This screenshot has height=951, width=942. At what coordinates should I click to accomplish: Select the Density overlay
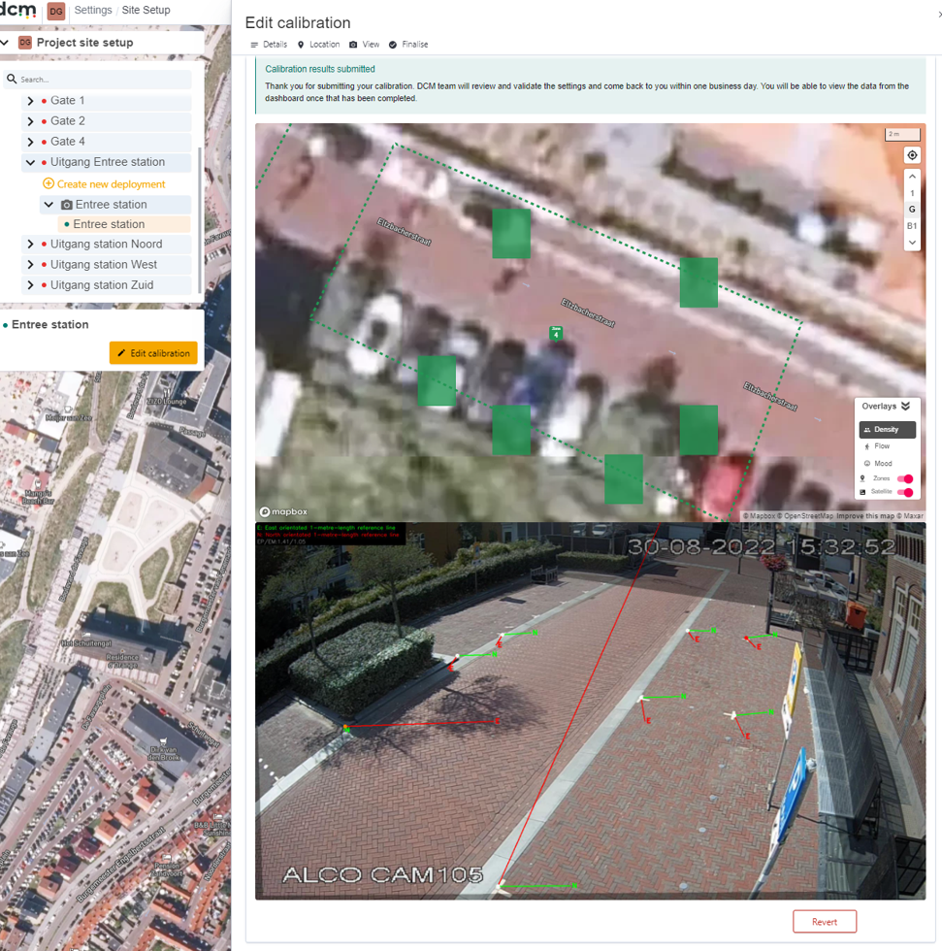(887, 429)
